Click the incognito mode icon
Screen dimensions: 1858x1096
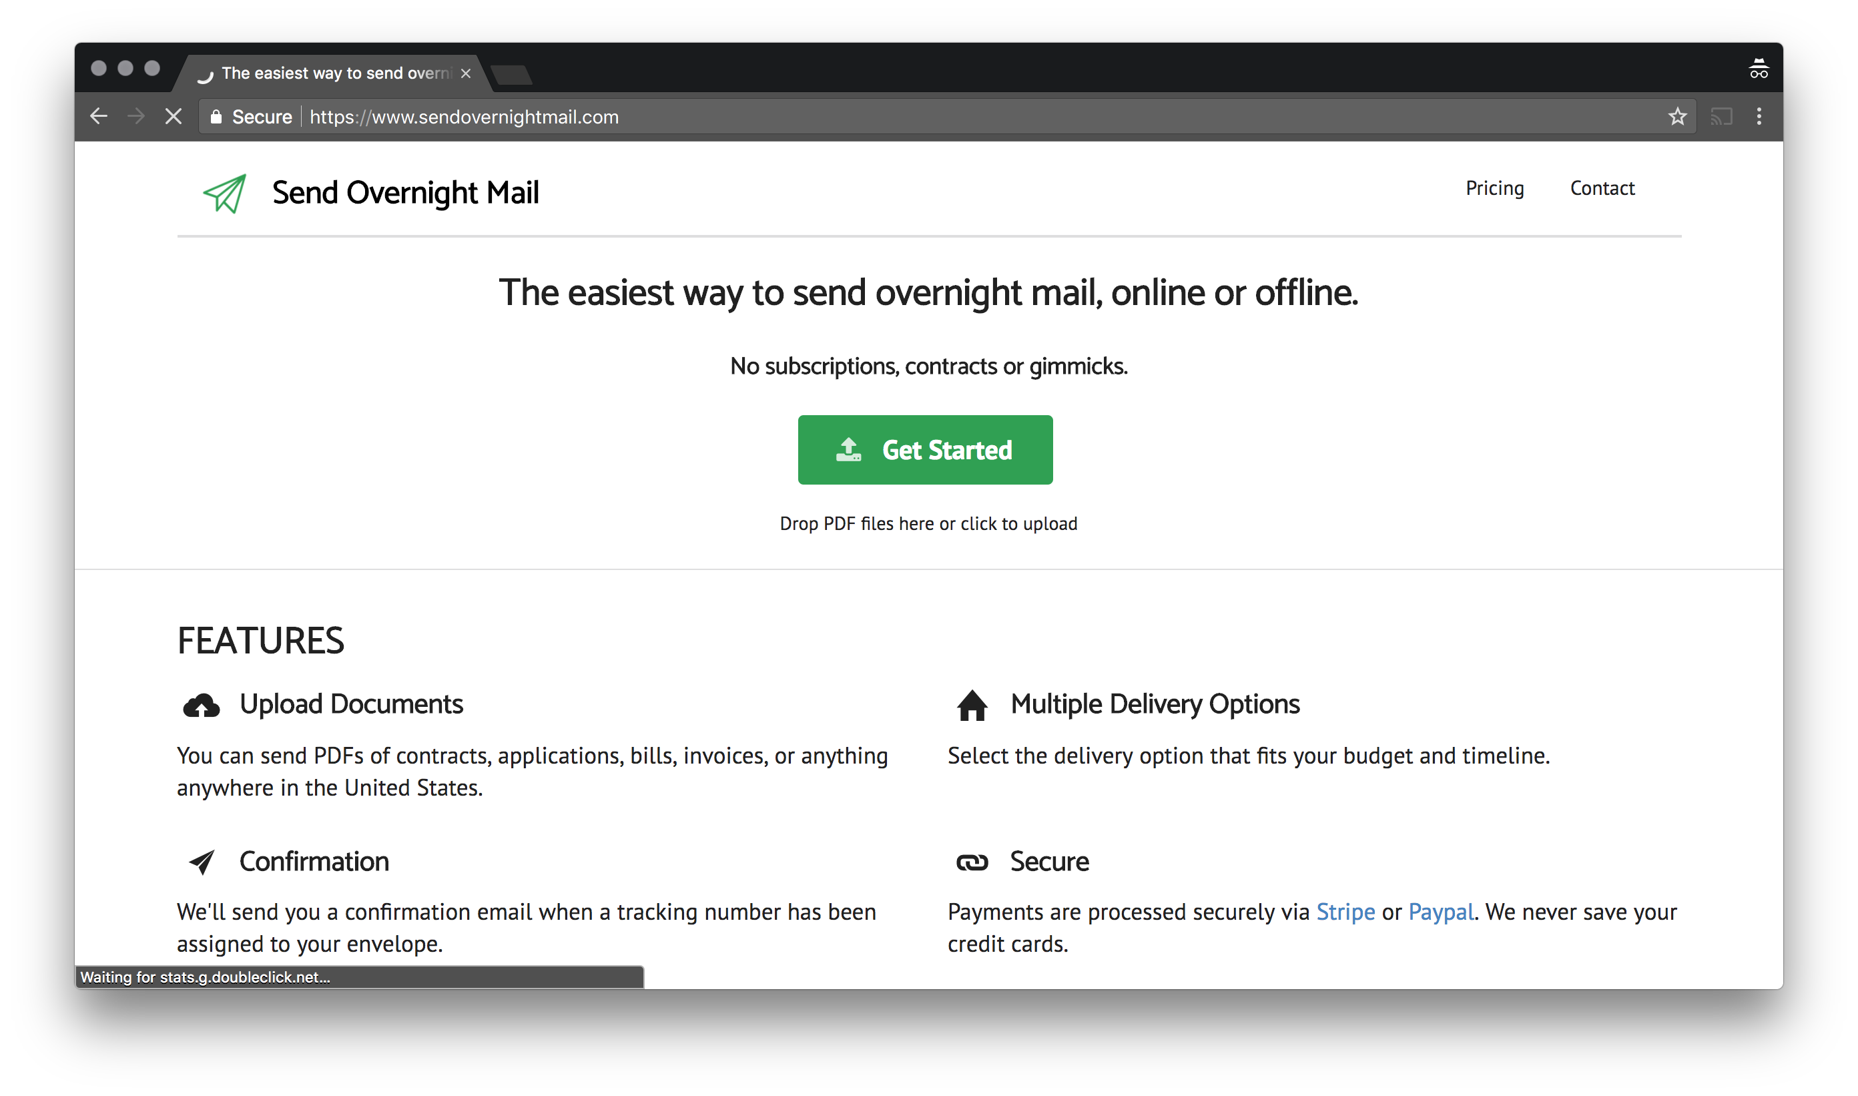pos(1759,69)
